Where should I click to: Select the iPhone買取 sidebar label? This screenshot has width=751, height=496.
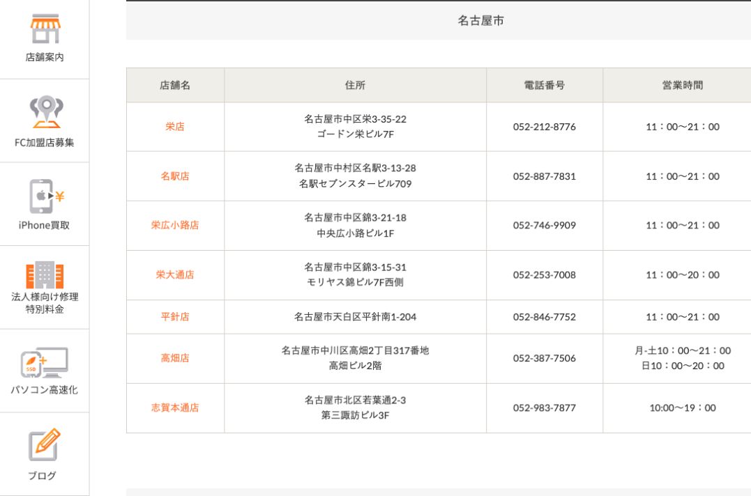point(44,225)
